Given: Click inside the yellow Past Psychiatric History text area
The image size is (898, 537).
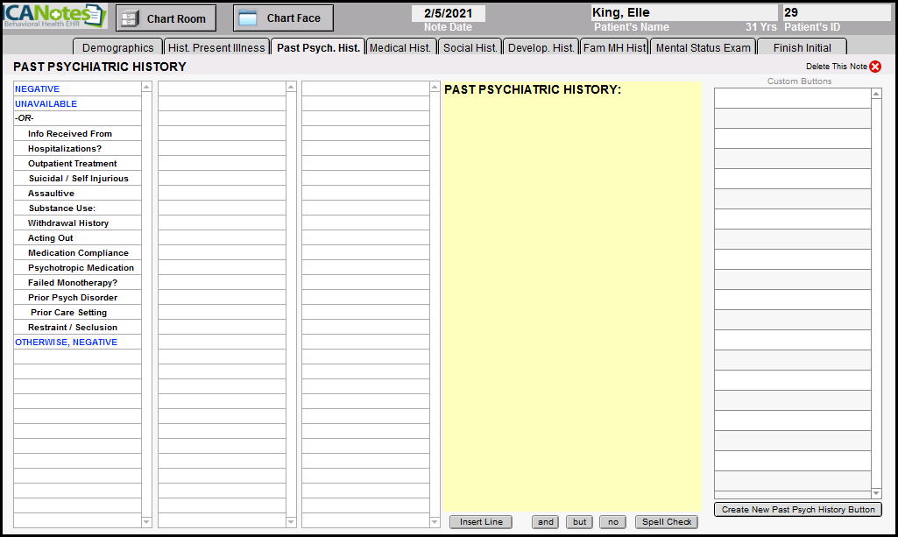Looking at the screenshot, I should point(571,298).
